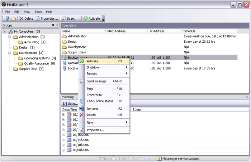Click the Search... toolbar button label
The image size is (251, 162).
coord(73,19)
